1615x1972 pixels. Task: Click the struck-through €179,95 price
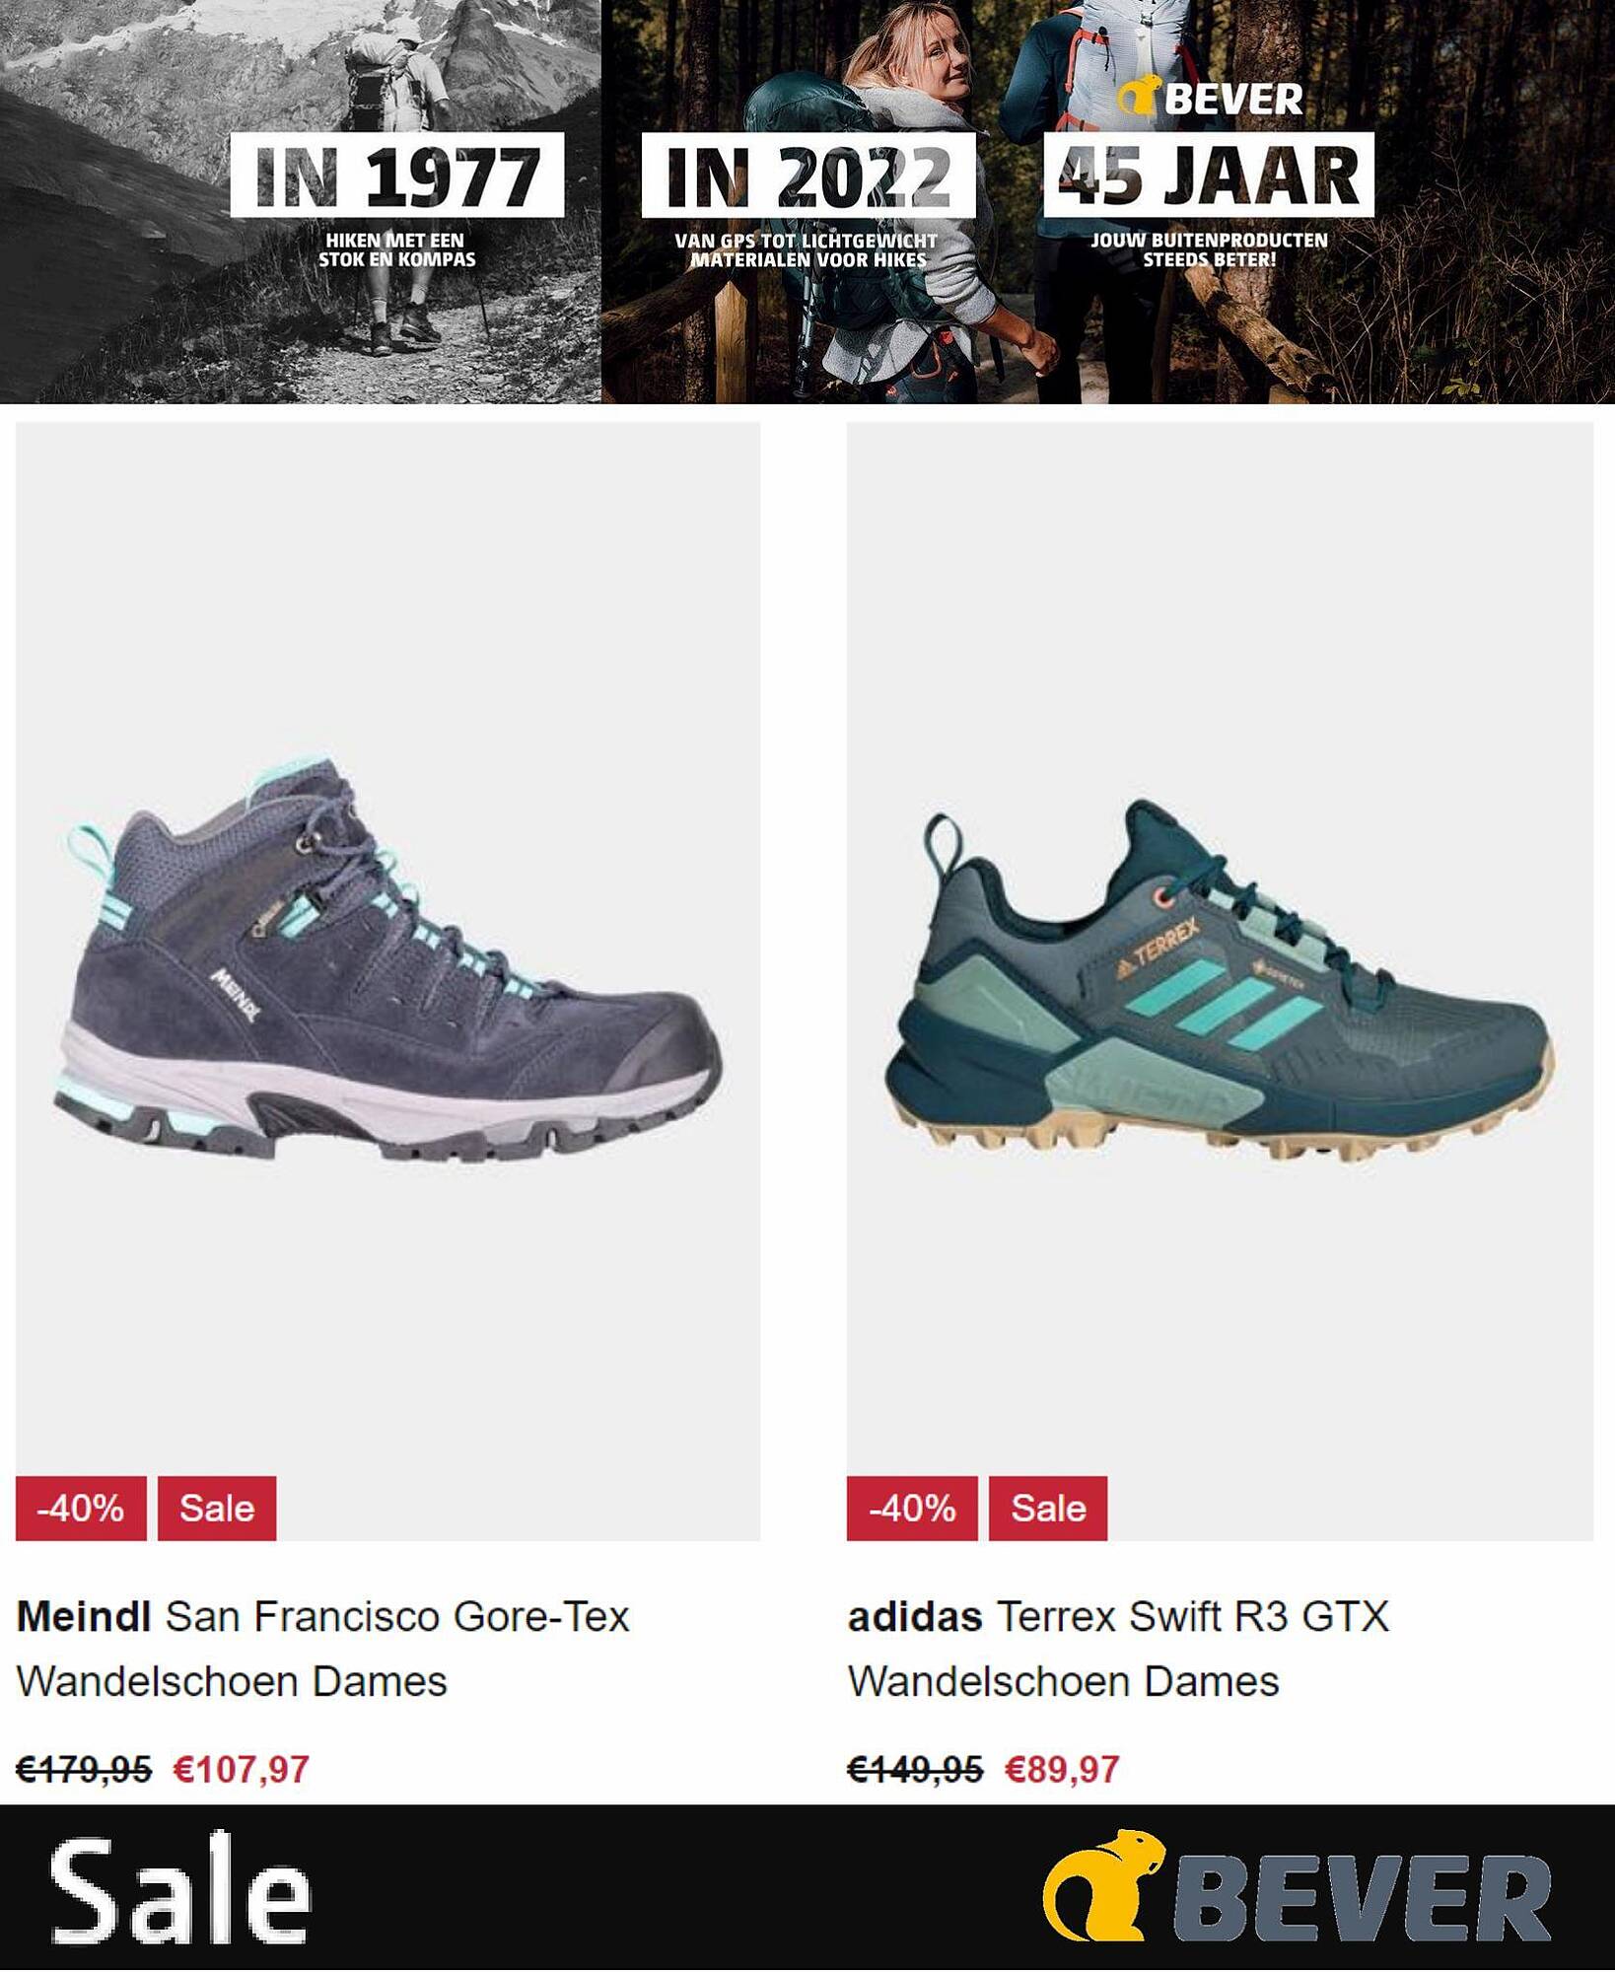84,1769
